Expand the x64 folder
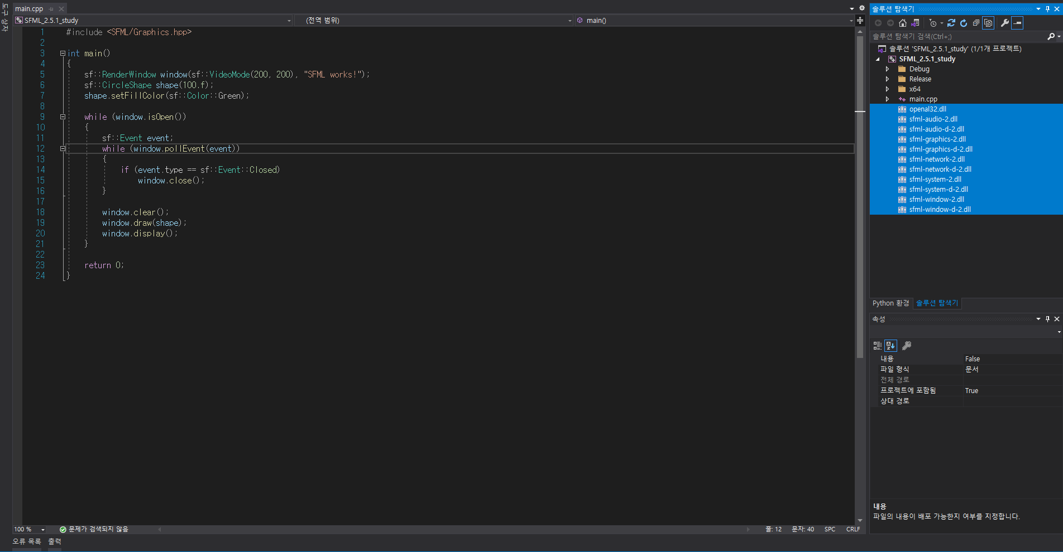1063x552 pixels. 887,89
